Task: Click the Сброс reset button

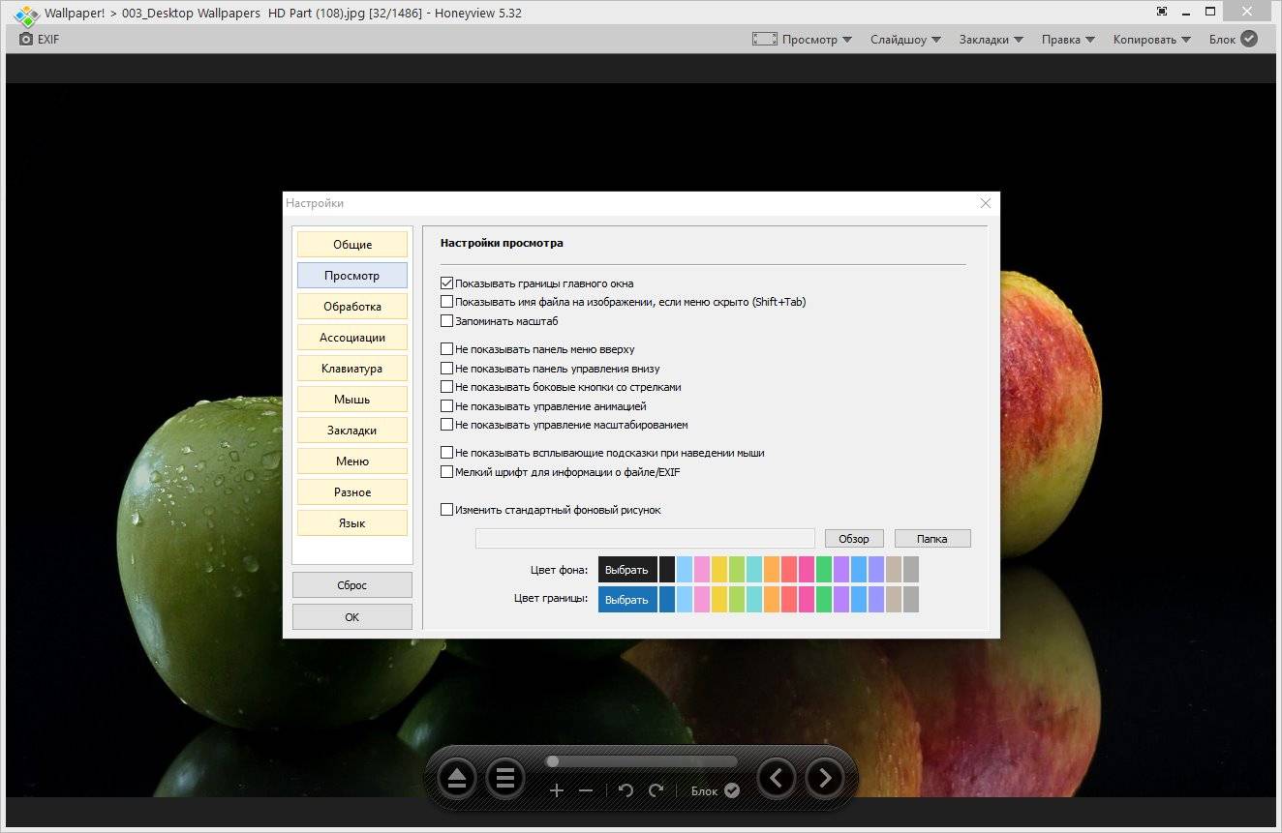Action: click(x=352, y=585)
